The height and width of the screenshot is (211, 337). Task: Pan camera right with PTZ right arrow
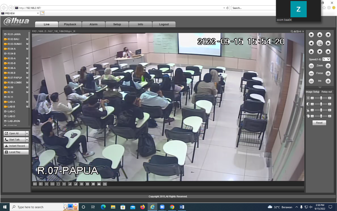pos(328,43)
